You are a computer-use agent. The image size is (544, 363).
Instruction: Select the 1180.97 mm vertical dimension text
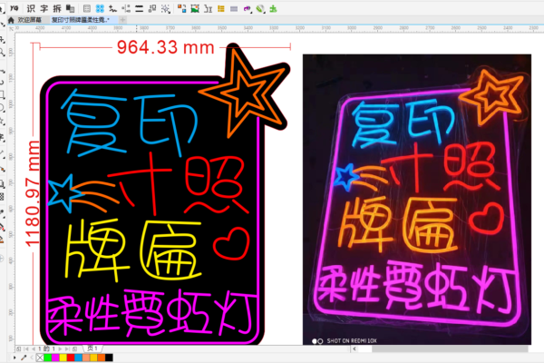[x=33, y=193]
